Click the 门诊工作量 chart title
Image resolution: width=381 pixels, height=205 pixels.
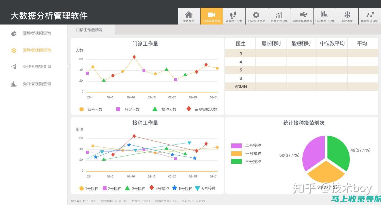145,44
